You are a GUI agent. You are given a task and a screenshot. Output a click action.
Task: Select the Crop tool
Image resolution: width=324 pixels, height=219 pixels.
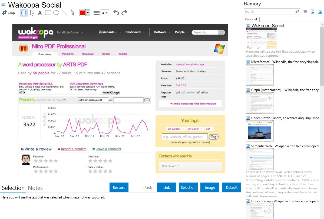click(x=8, y=13)
